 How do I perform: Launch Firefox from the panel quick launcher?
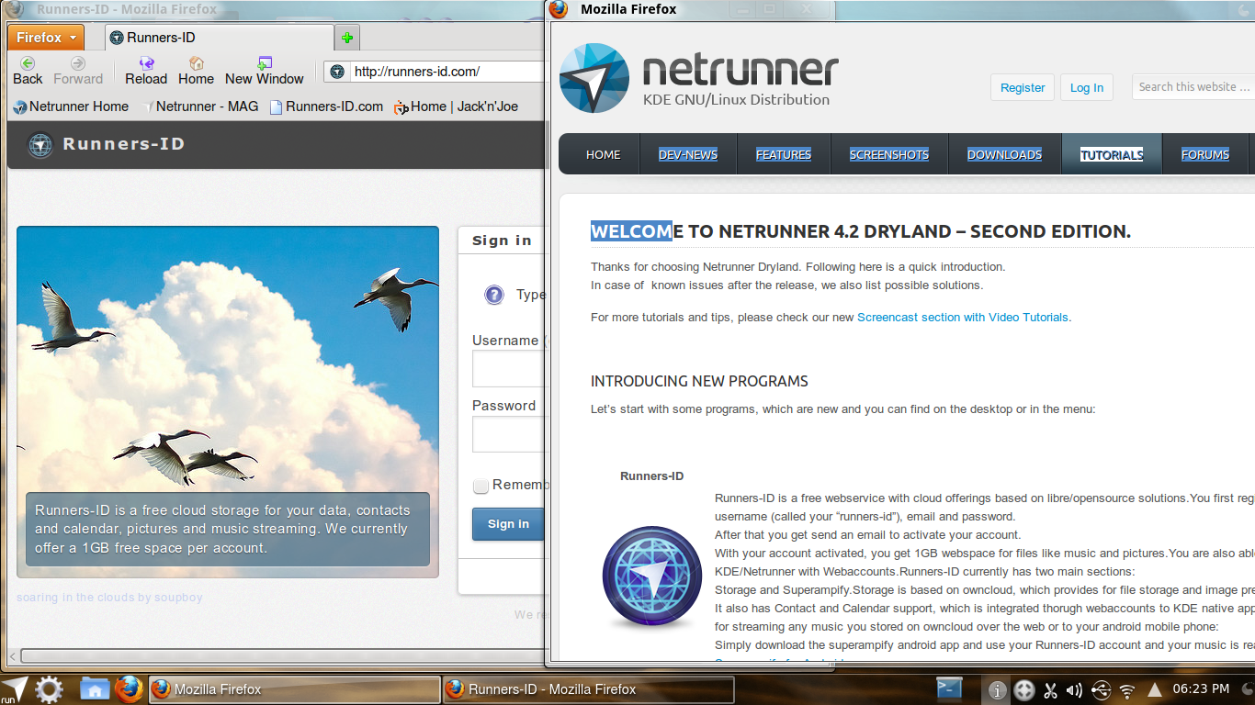point(129,688)
